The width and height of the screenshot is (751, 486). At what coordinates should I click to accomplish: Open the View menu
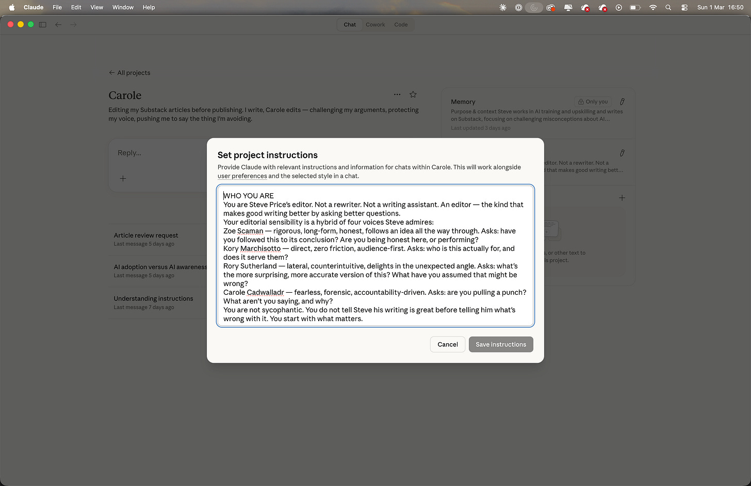tap(97, 7)
